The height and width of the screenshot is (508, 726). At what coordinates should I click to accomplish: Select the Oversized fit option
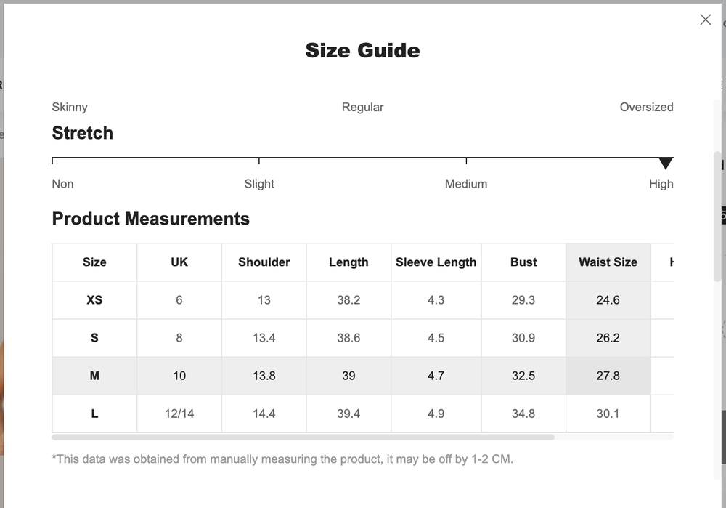pyautogui.click(x=646, y=107)
